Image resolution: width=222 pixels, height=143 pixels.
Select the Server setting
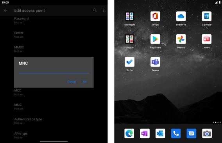click(x=54, y=35)
